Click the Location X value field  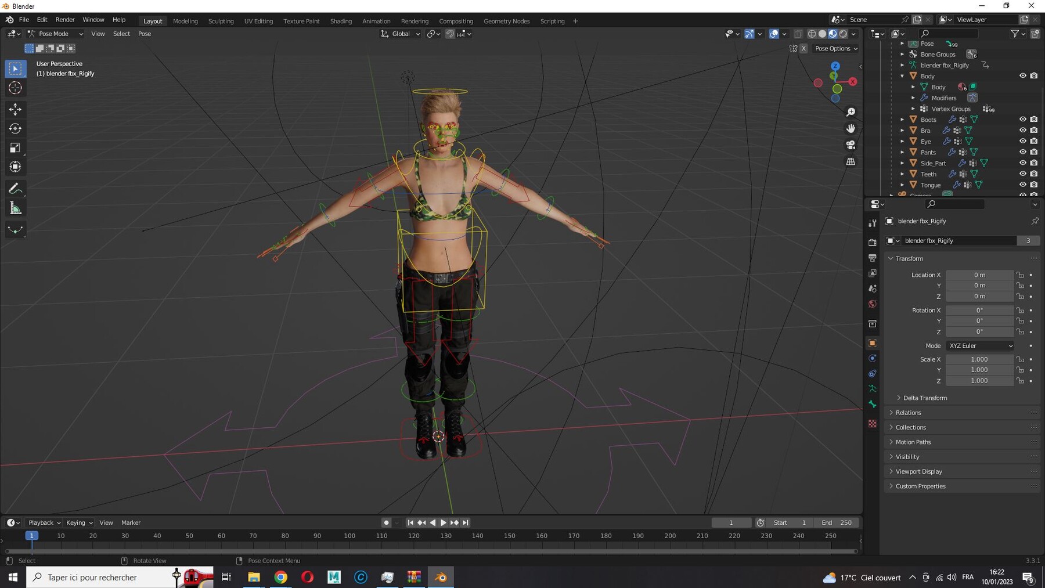(979, 275)
